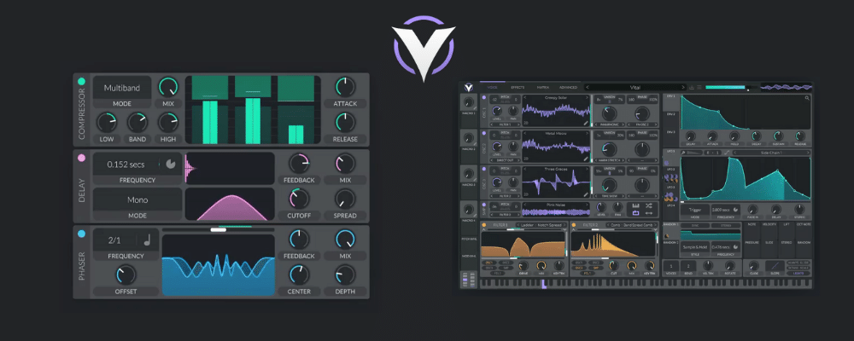Click the delay frequency sync pie icon
The image size is (854, 341).
(x=170, y=164)
